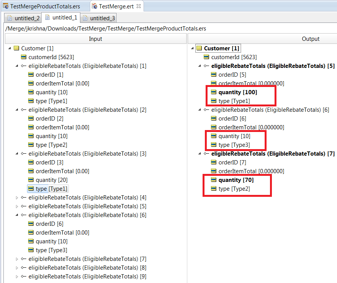337x283 pixels.
Task: Expand Input eligibleRebateTotals [9] node
Action: click(17, 277)
